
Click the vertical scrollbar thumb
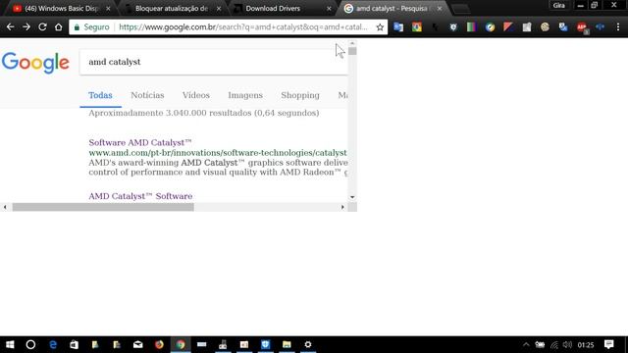click(x=352, y=51)
